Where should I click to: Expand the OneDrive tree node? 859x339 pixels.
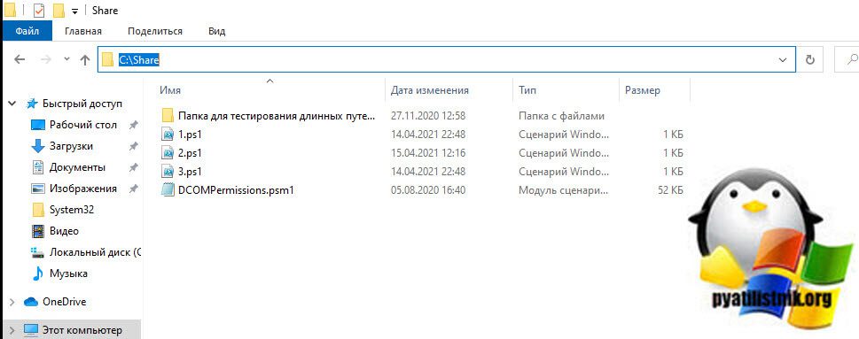point(12,302)
